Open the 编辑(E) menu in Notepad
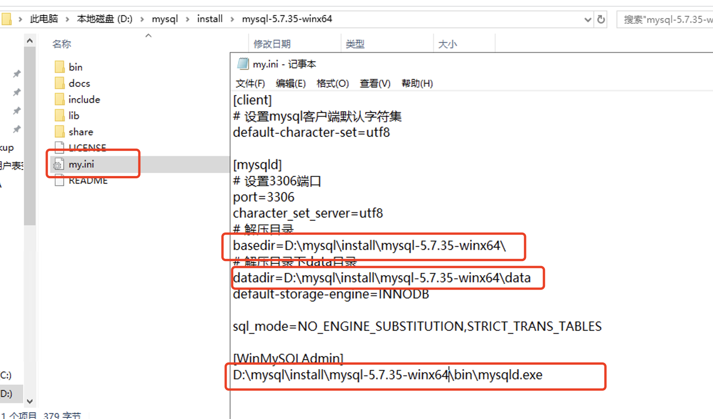Screen dimensions: 713x419 point(291,84)
